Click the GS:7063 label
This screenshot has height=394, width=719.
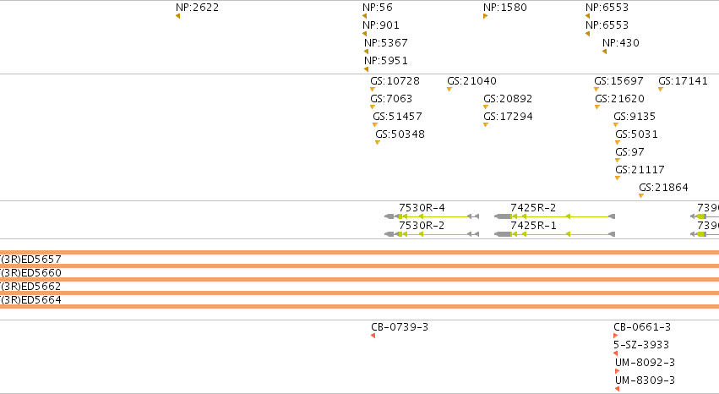[x=391, y=99]
